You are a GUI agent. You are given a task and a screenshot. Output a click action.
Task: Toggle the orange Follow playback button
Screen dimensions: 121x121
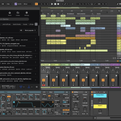pyautogui.click(x=36, y=4)
